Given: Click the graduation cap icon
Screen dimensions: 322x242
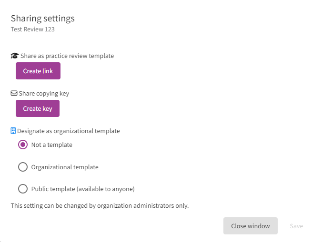Looking at the screenshot, I should (x=15, y=56).
